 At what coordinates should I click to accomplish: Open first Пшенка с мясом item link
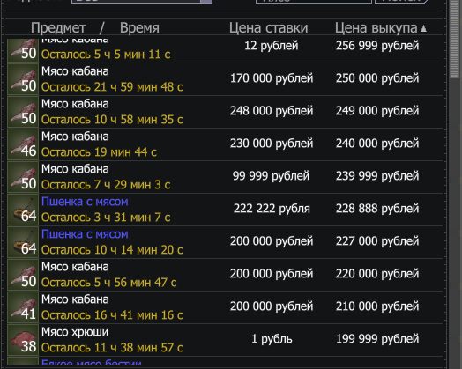[x=85, y=202]
